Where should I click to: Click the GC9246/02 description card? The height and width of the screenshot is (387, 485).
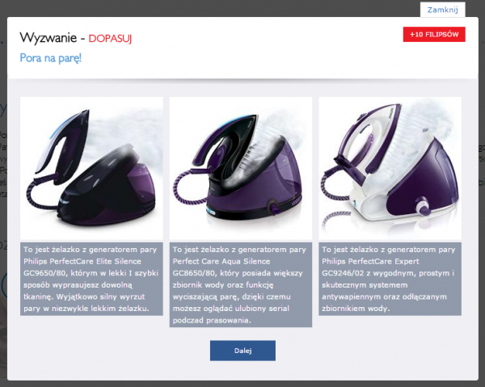tap(390, 279)
